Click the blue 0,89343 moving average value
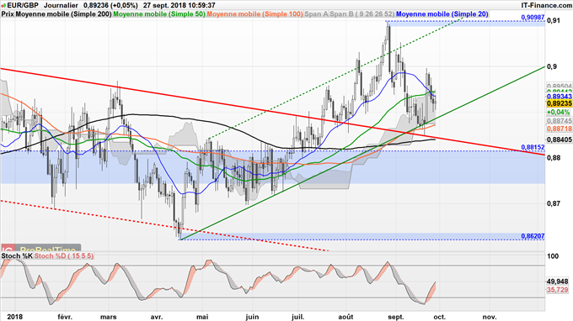This screenshot has height=321, width=573. 560,97
